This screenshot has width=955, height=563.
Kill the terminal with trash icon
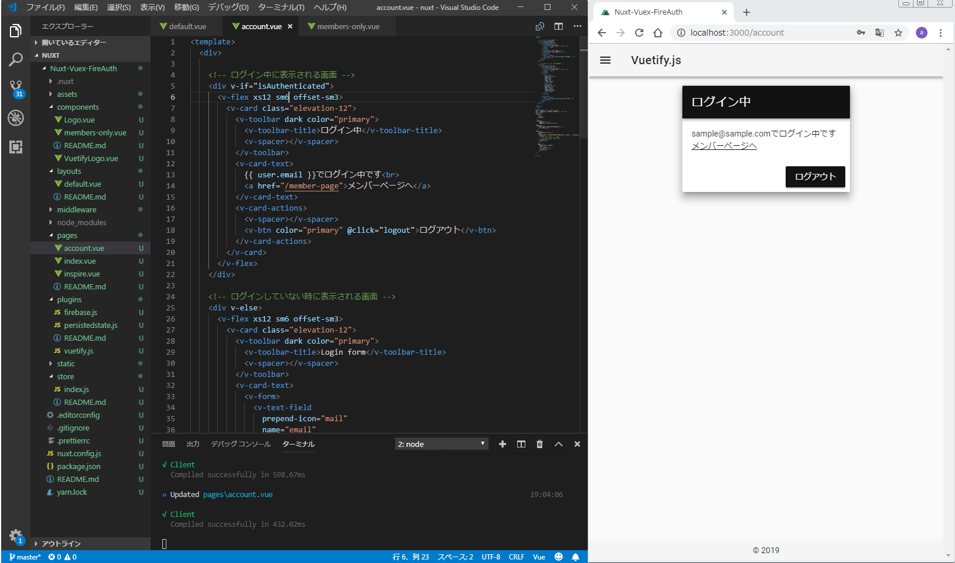(x=539, y=444)
